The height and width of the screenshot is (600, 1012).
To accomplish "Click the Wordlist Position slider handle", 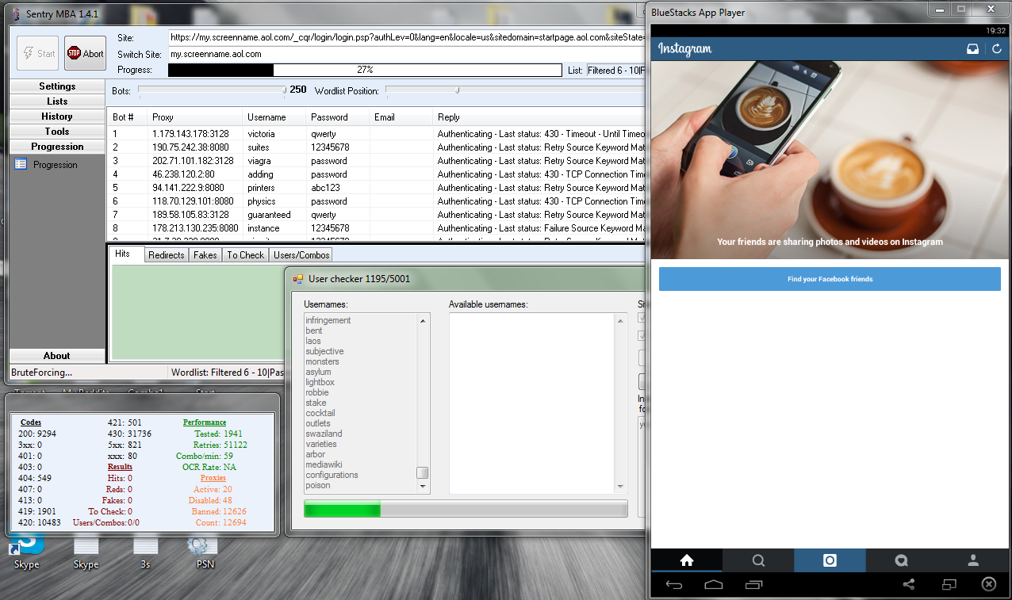I will pos(458,90).
